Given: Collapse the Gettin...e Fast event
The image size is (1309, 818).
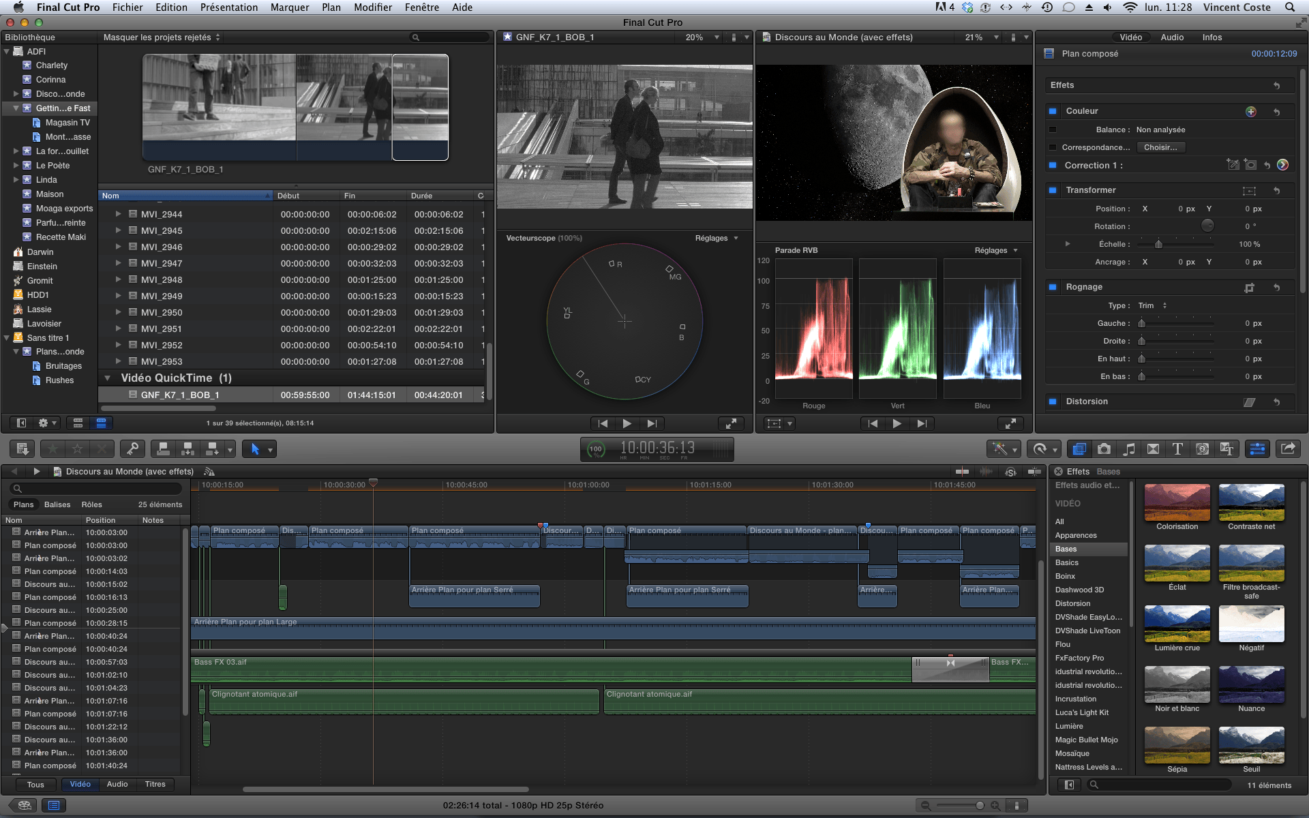Looking at the screenshot, I should pyautogui.click(x=16, y=108).
